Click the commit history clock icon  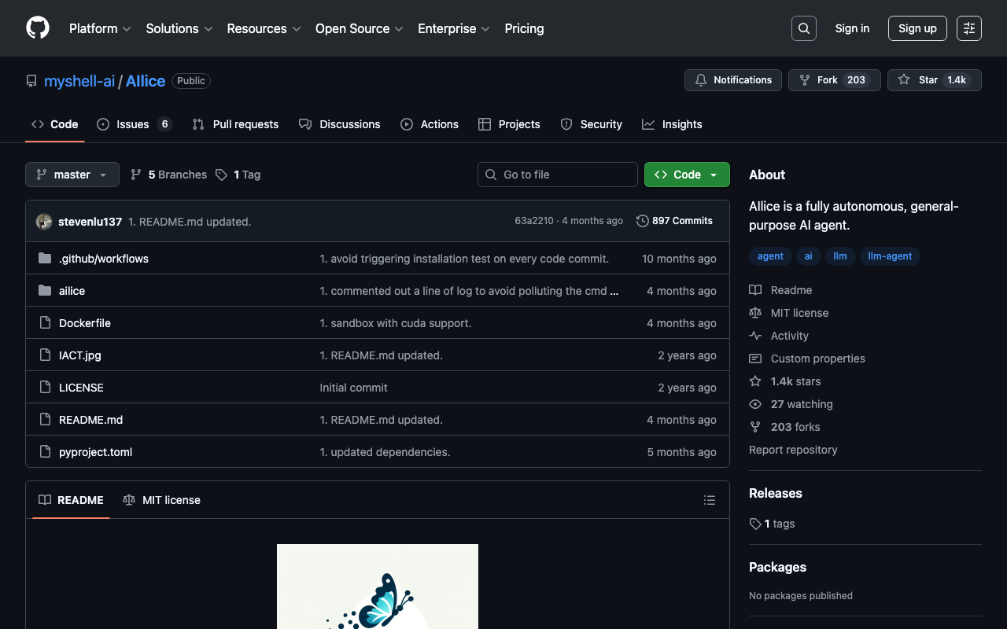click(643, 221)
